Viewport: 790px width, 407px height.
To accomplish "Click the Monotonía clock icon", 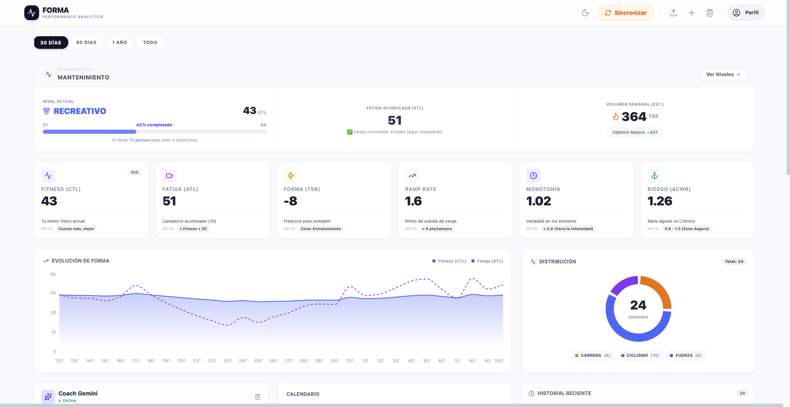I will pyautogui.click(x=533, y=176).
